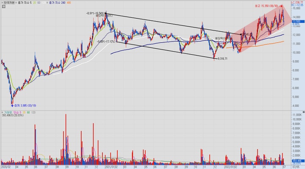Toggle the marker before 거래량 label
This screenshot has width=305, height=169.
click(2, 112)
